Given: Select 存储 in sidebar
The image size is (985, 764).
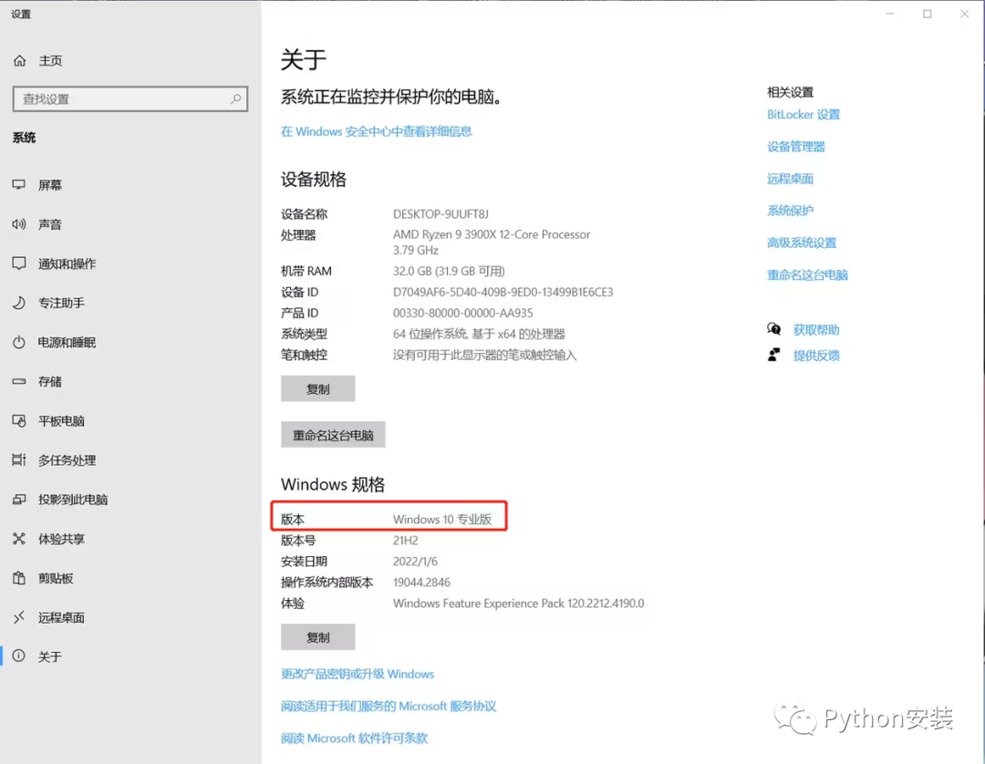Looking at the screenshot, I should click(50, 382).
